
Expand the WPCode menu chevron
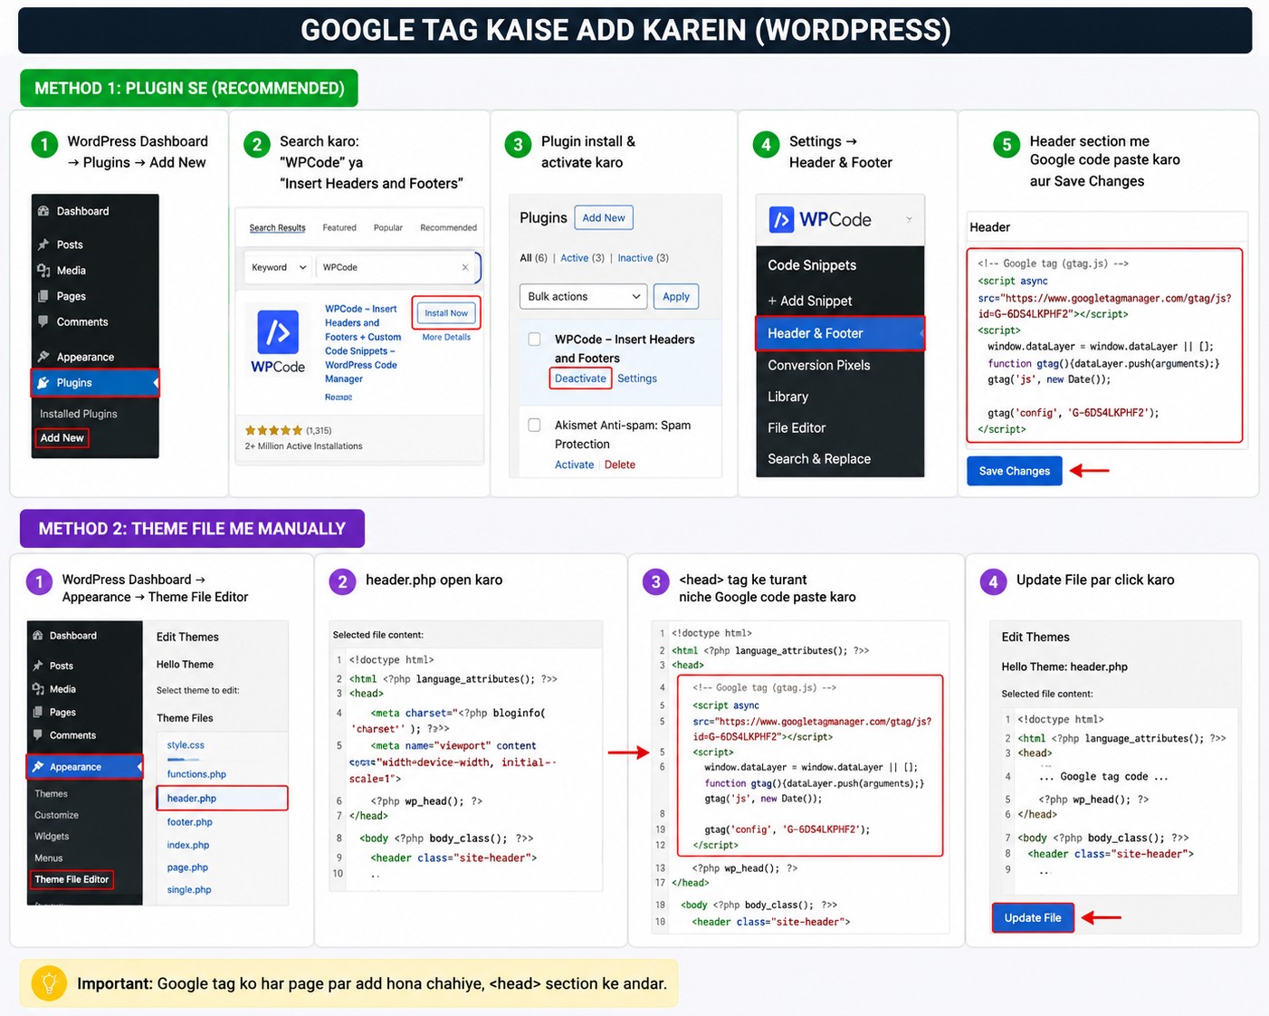(910, 219)
